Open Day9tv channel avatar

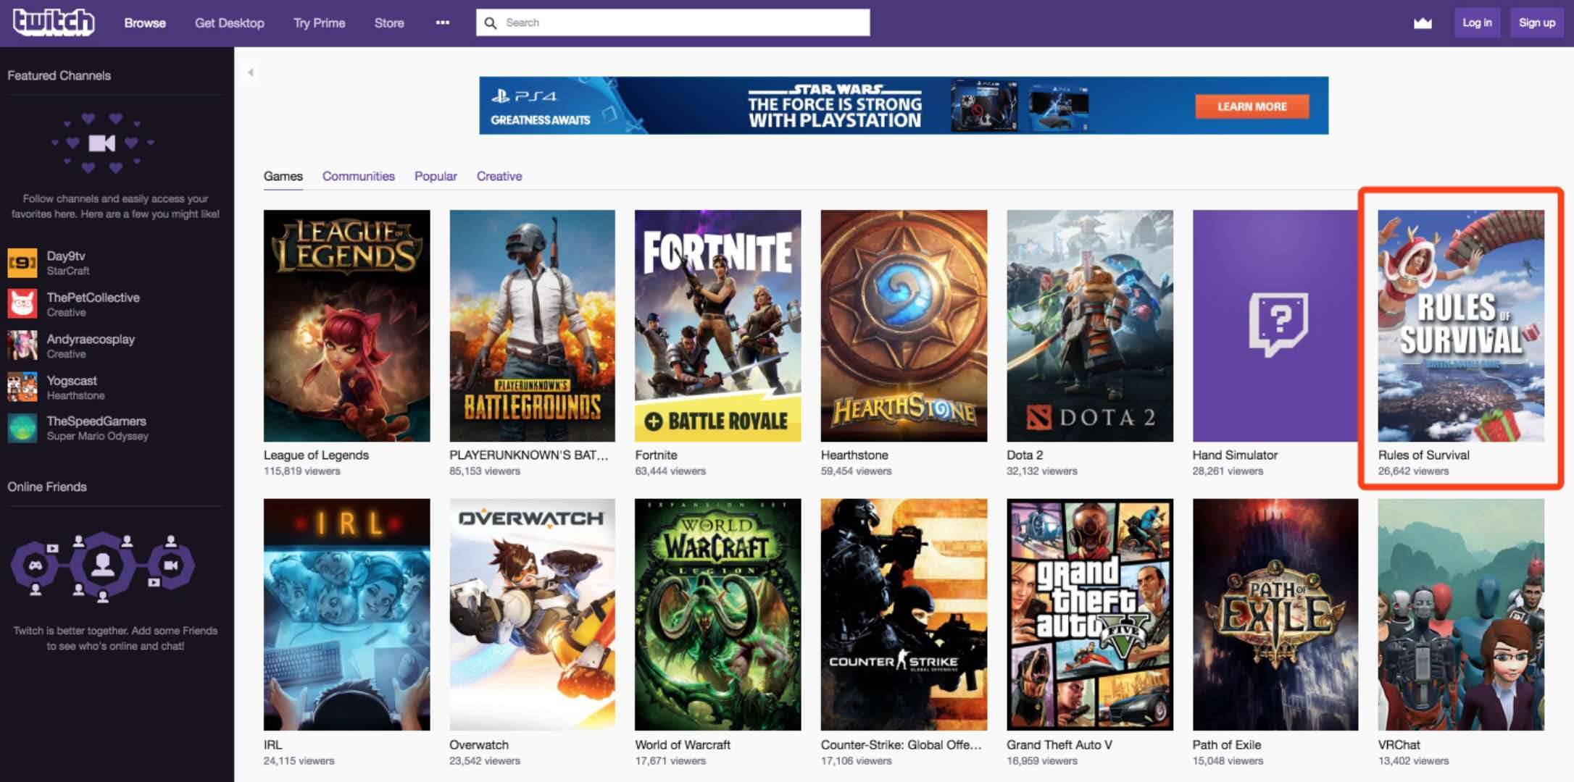click(x=22, y=263)
